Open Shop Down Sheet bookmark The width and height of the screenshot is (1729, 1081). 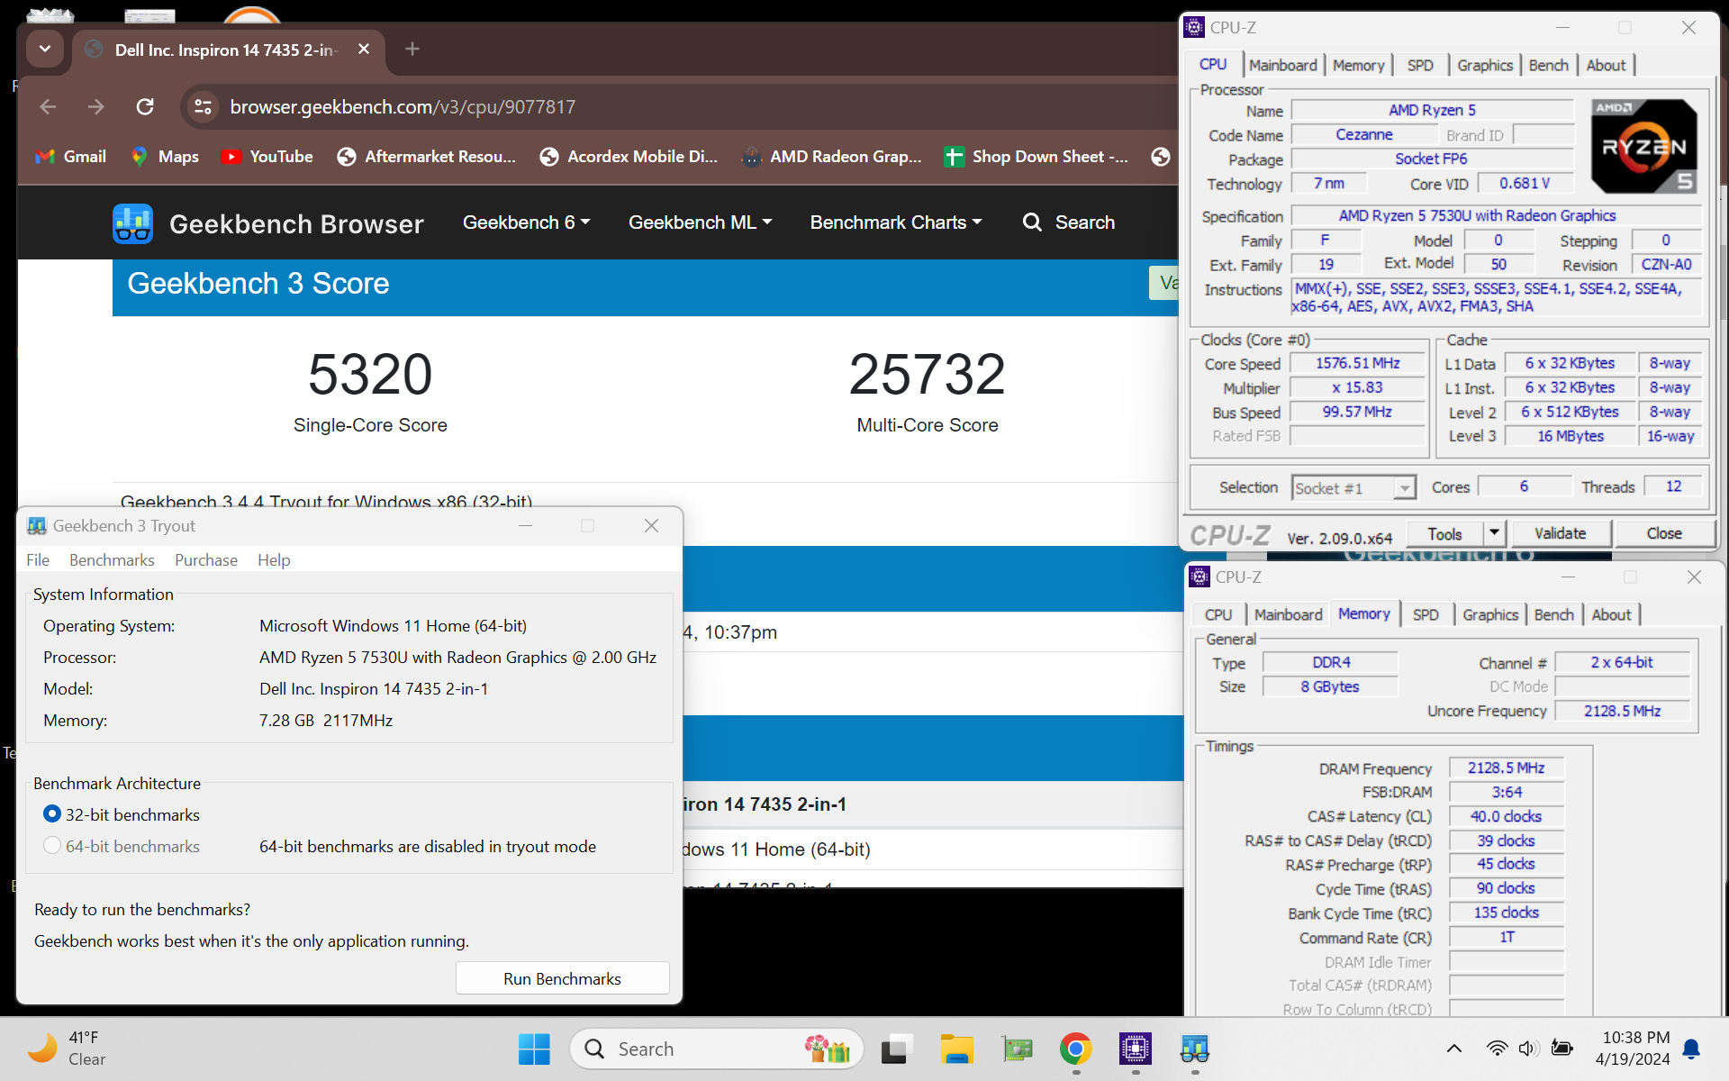tap(1036, 157)
